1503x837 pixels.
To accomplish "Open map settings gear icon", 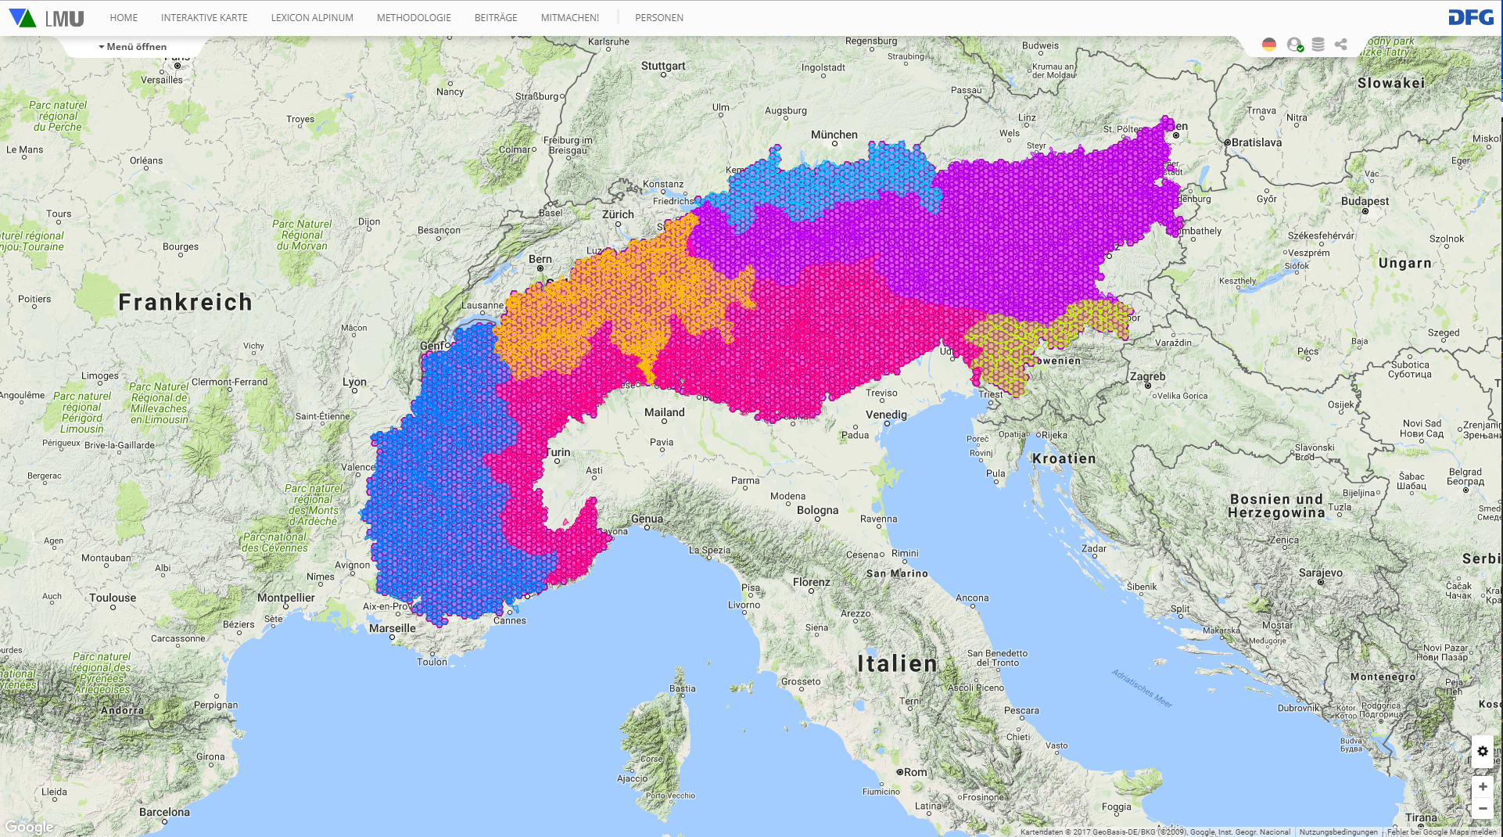I will click(1482, 751).
